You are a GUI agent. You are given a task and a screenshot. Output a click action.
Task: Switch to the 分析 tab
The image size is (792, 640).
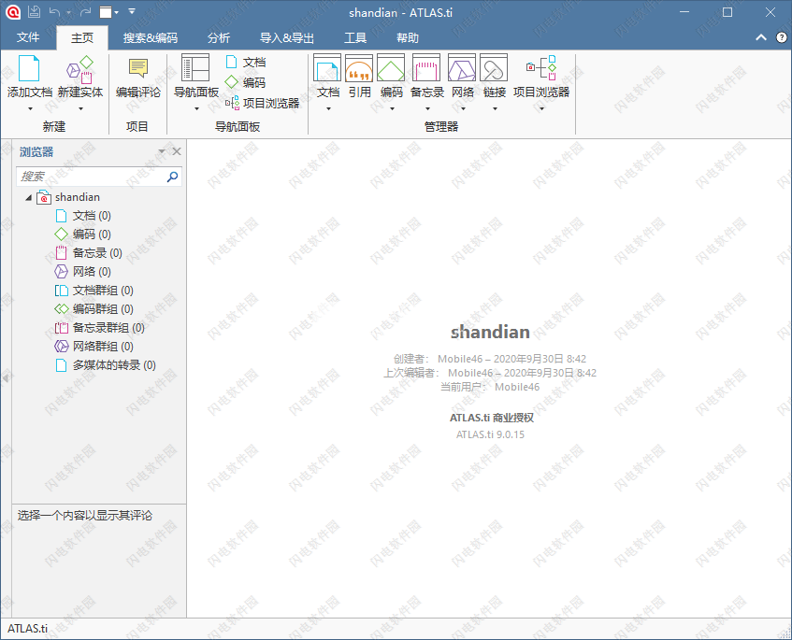click(x=219, y=38)
